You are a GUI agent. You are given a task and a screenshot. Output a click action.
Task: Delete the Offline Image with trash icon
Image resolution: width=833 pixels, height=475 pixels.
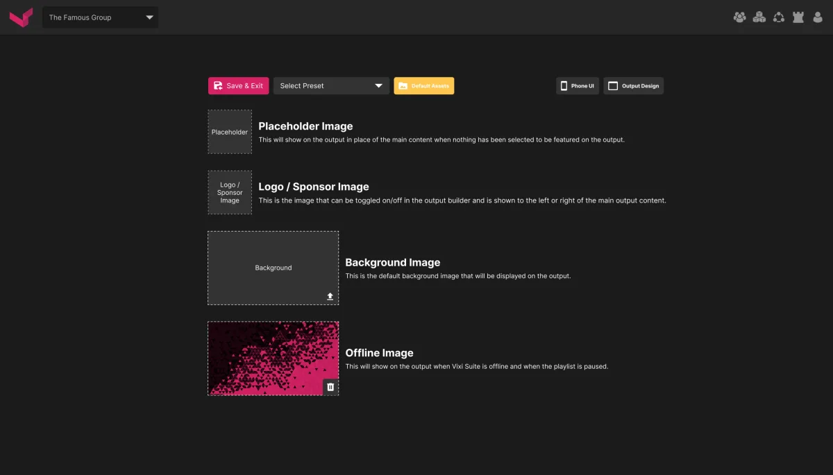point(330,387)
